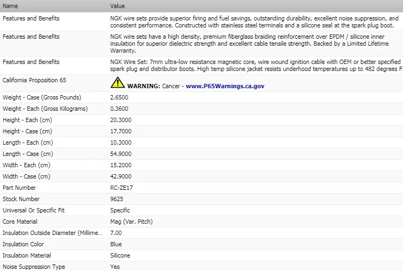This screenshot has height=271, width=403.
Task: Select the Insulation Outside Diameter label
Action: point(52,233)
